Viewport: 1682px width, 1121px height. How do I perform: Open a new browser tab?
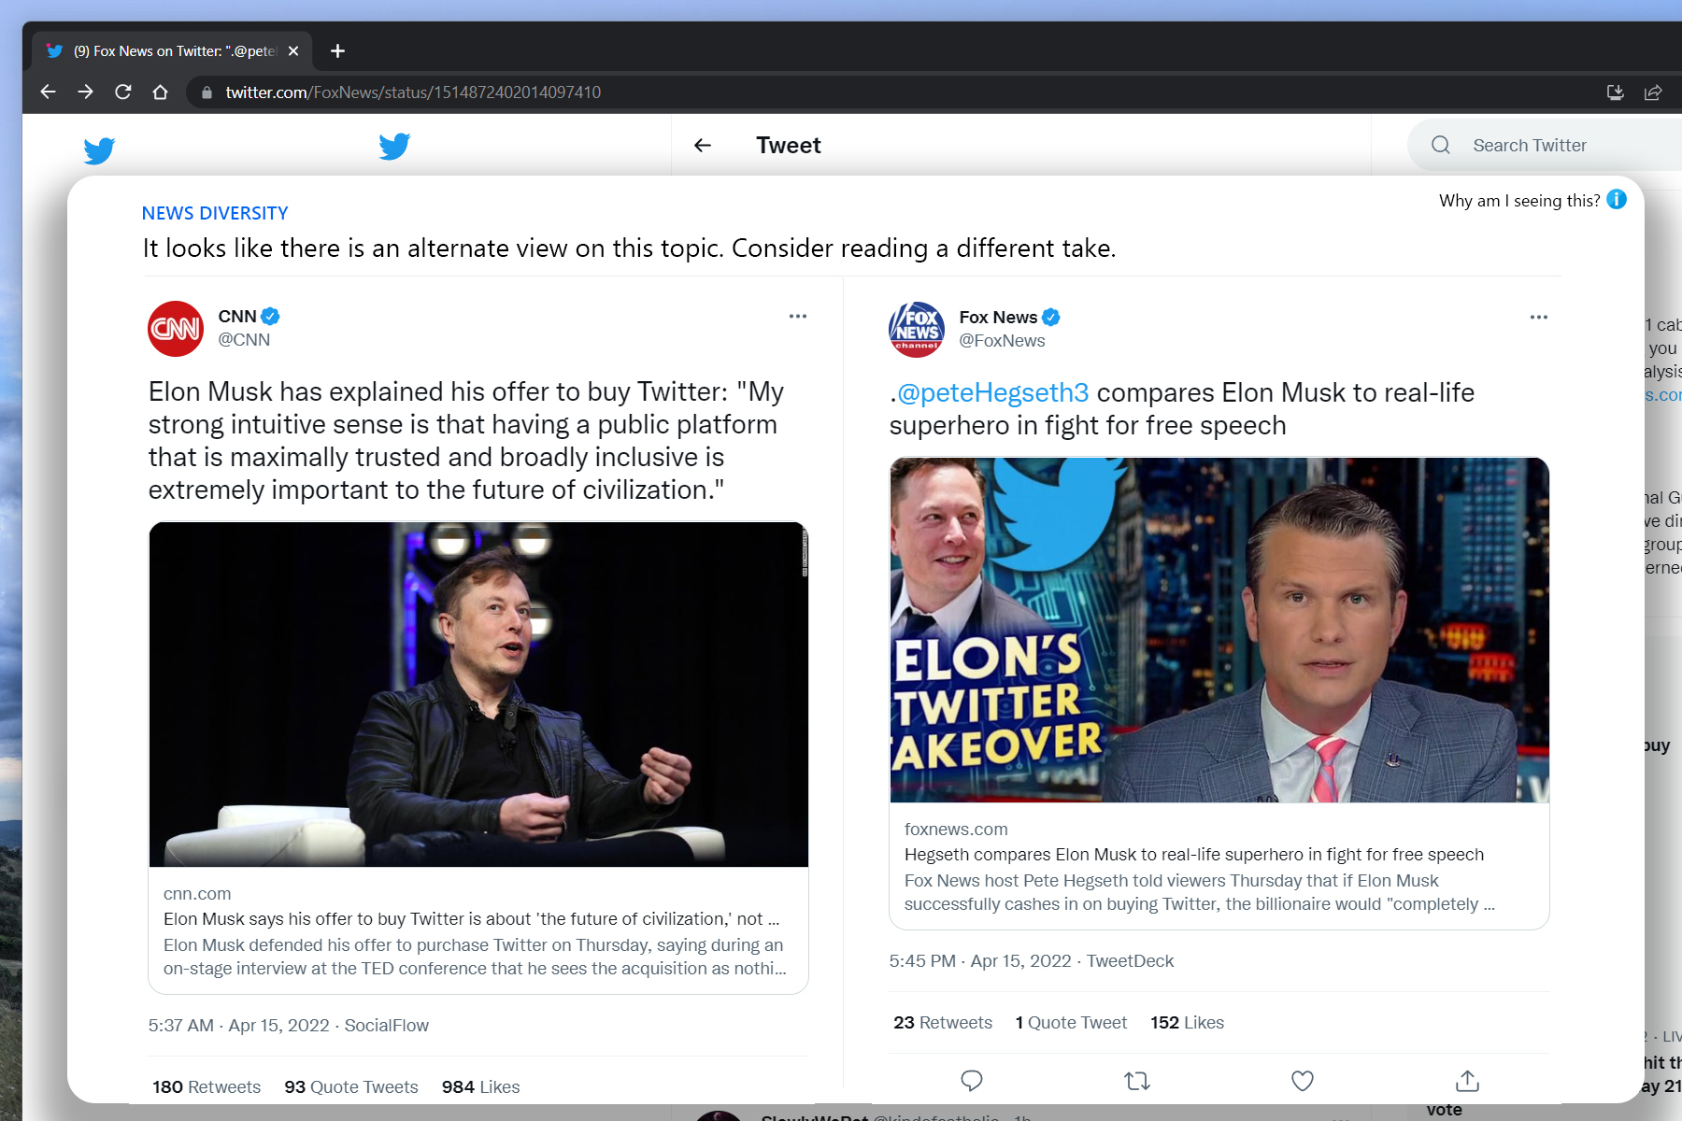tap(337, 51)
